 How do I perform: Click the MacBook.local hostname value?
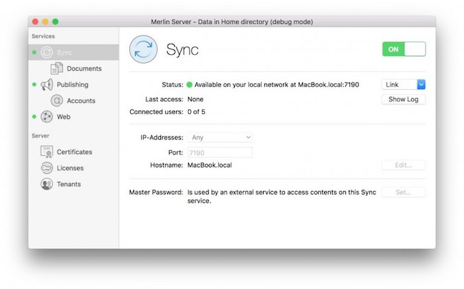tap(209, 165)
